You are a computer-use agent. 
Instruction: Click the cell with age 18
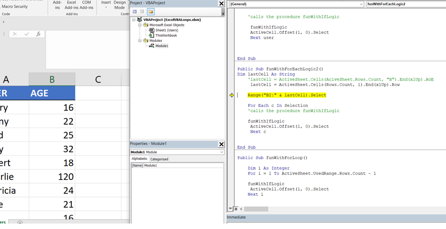(x=52, y=163)
